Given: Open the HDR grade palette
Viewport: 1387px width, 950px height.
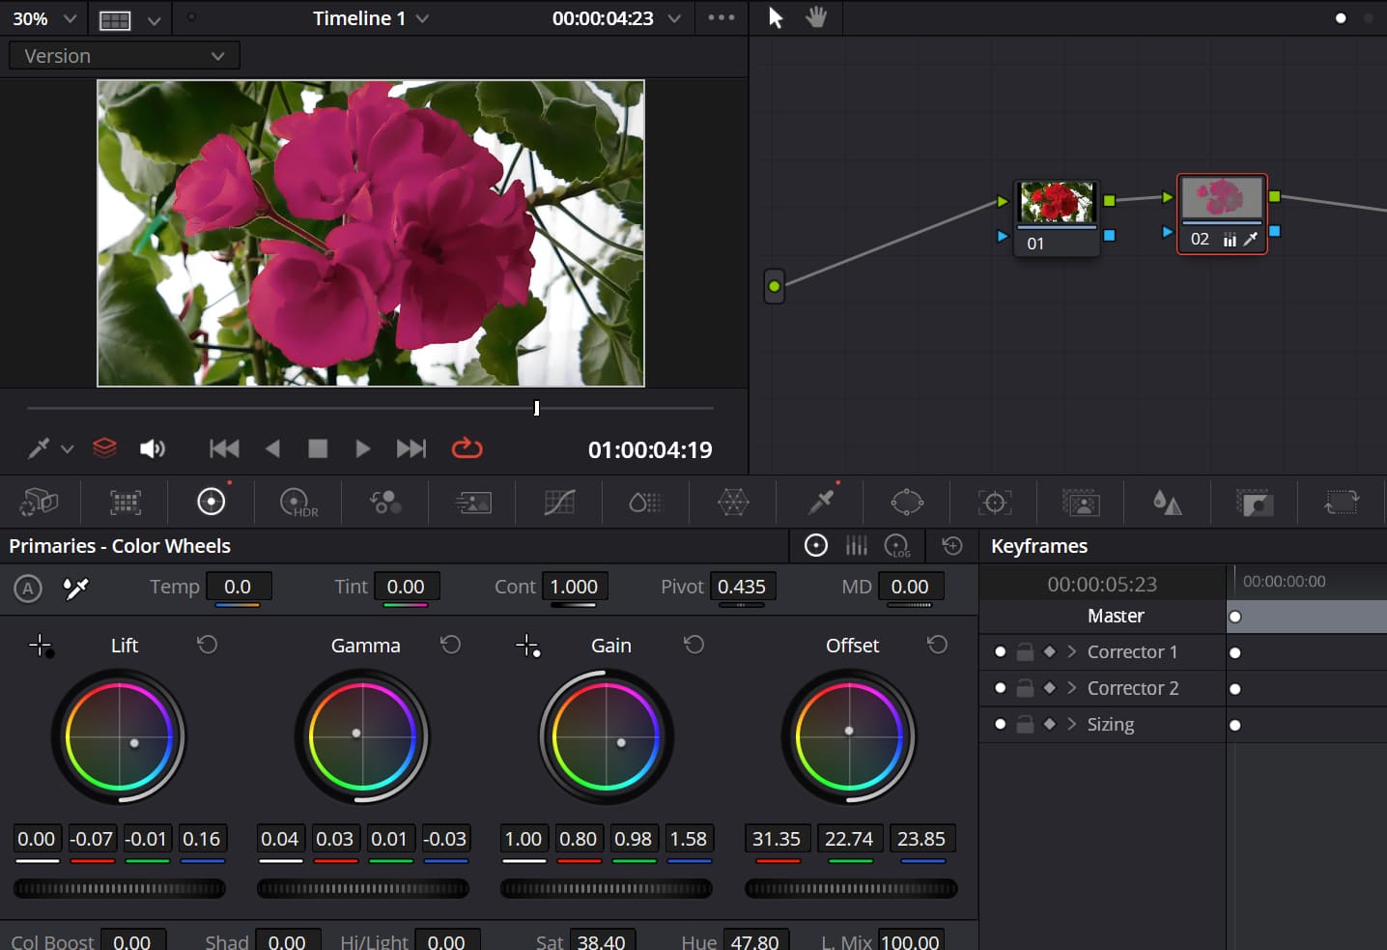Looking at the screenshot, I should tap(297, 502).
